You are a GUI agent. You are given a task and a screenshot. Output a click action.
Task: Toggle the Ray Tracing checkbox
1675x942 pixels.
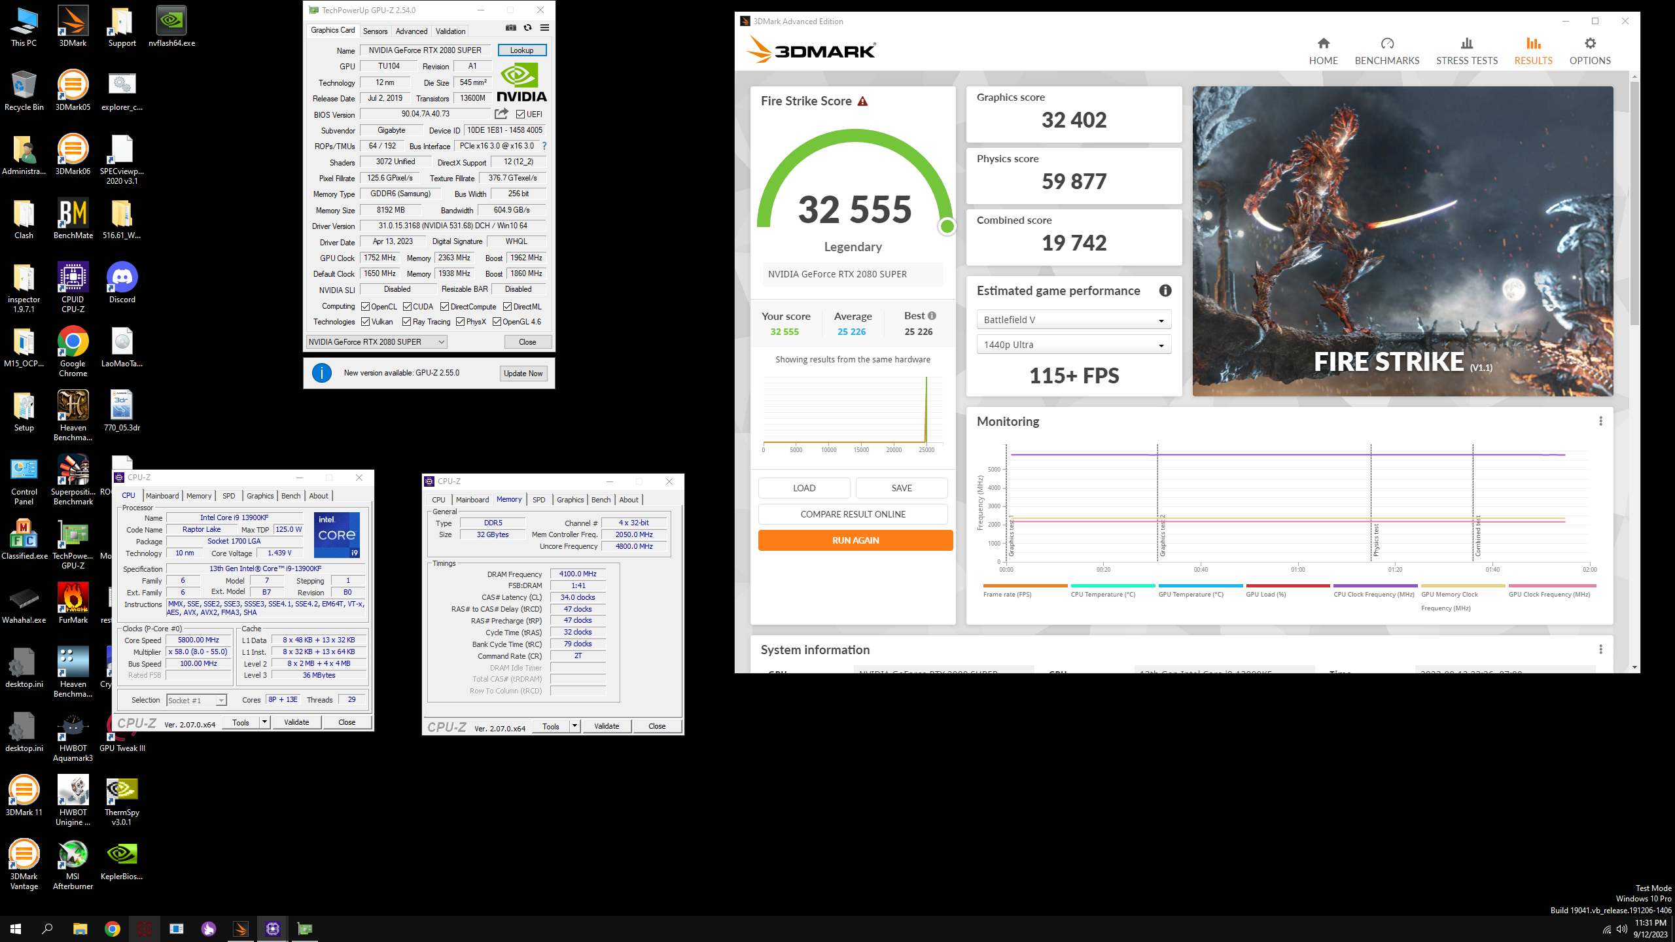406,322
